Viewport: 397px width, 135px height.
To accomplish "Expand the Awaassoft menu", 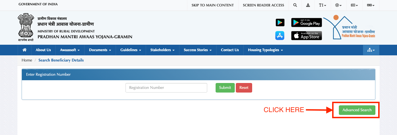I will 70,50.
